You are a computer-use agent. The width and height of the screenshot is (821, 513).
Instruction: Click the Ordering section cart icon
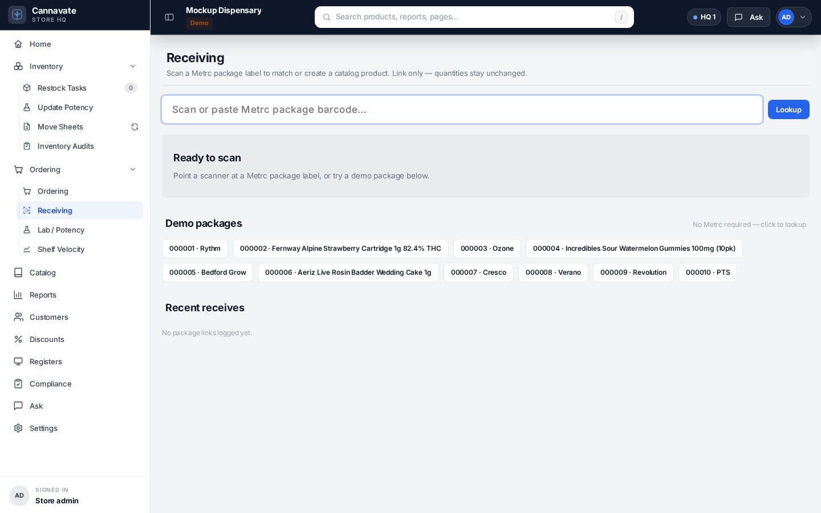[18, 169]
